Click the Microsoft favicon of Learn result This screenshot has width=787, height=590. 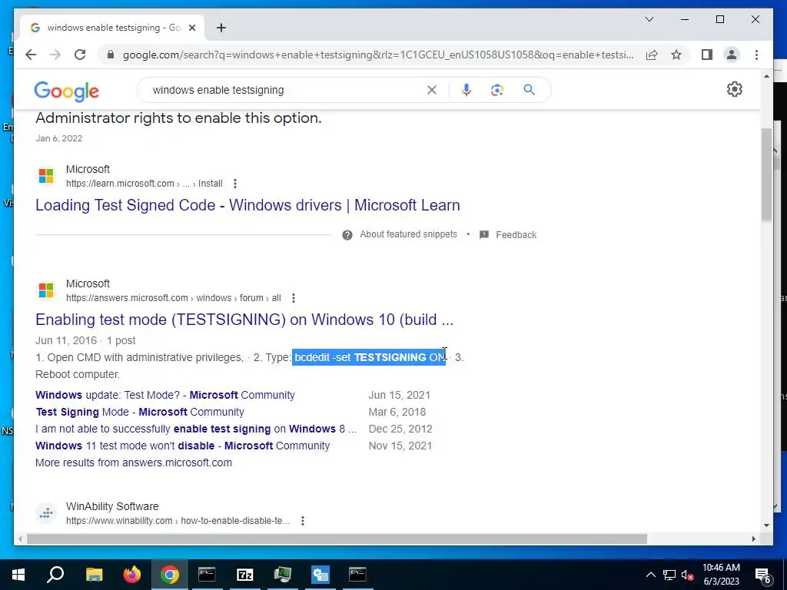coord(46,176)
